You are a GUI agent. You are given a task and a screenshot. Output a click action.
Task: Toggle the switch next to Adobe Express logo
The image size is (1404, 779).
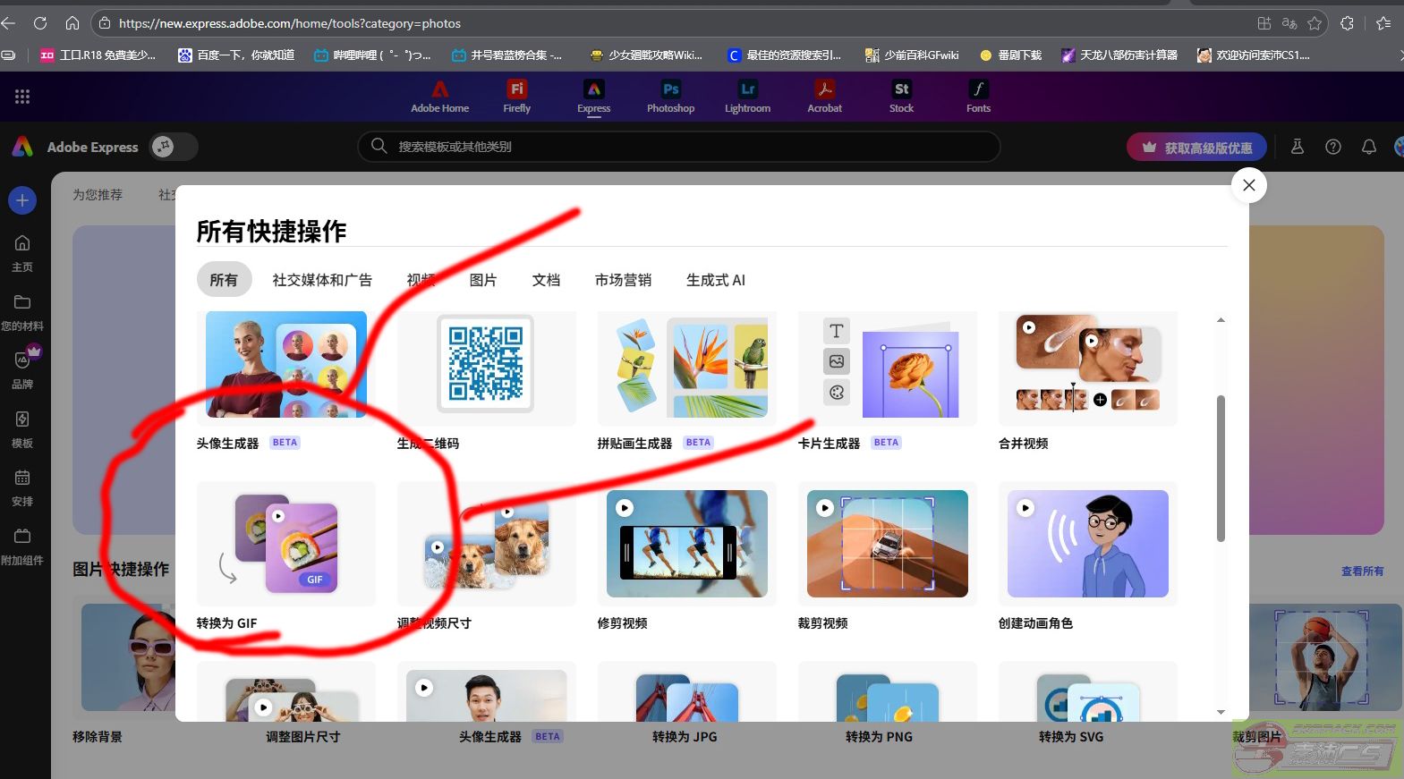coord(174,147)
